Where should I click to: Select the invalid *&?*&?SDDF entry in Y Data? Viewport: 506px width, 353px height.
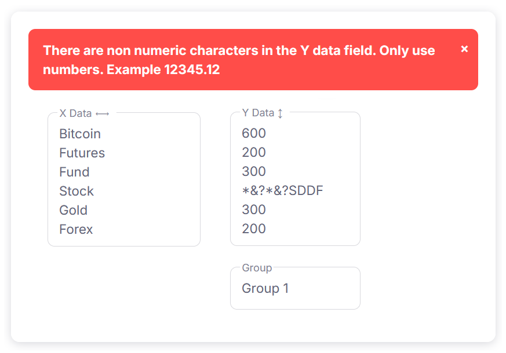point(282,190)
